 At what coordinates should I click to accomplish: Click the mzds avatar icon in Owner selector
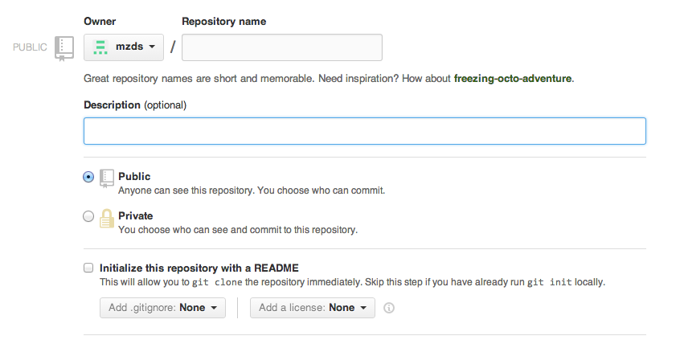[x=100, y=47]
